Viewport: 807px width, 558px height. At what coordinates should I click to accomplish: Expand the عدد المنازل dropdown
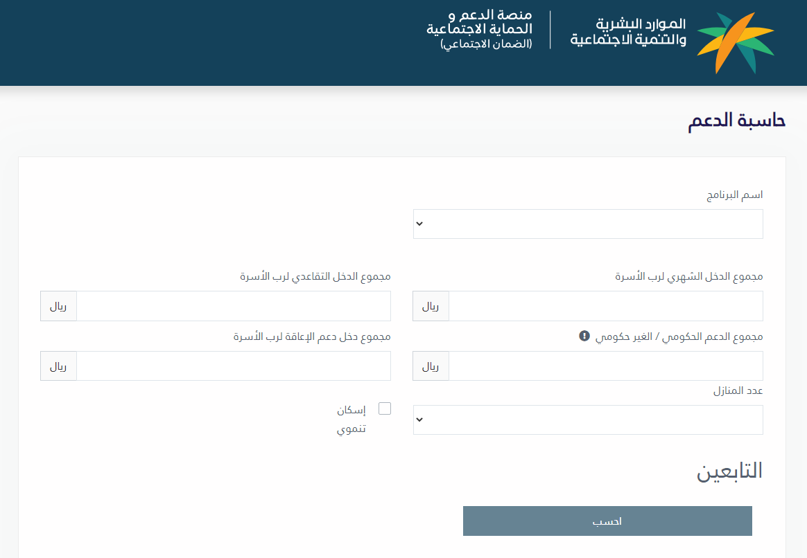point(588,420)
